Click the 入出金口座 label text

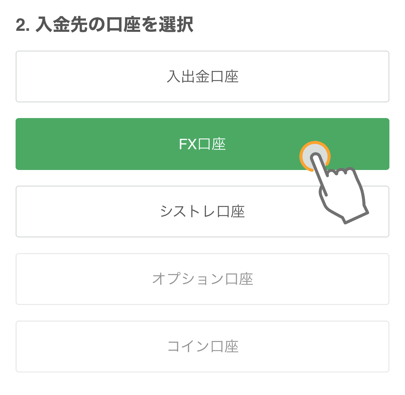[202, 77]
